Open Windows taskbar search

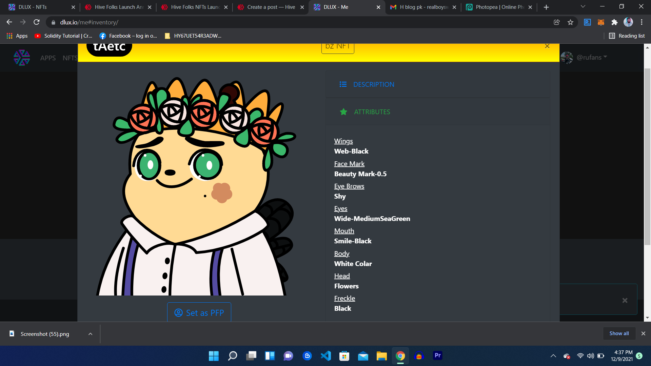pyautogui.click(x=233, y=356)
